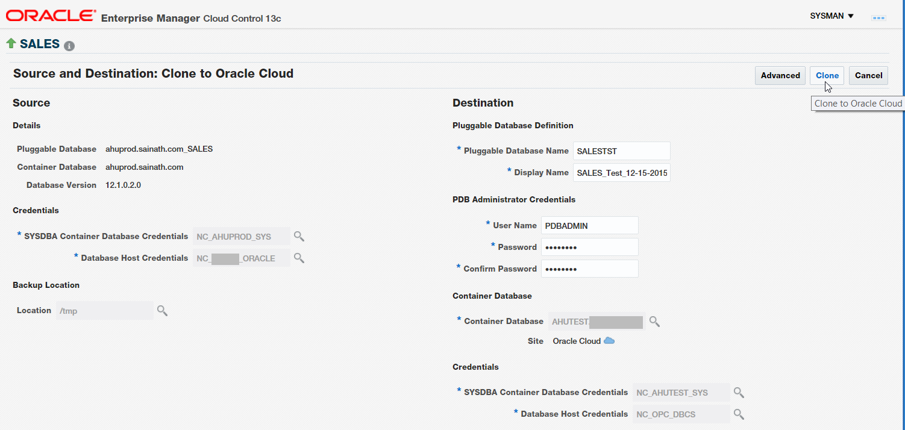Select the Password input field

589,248
